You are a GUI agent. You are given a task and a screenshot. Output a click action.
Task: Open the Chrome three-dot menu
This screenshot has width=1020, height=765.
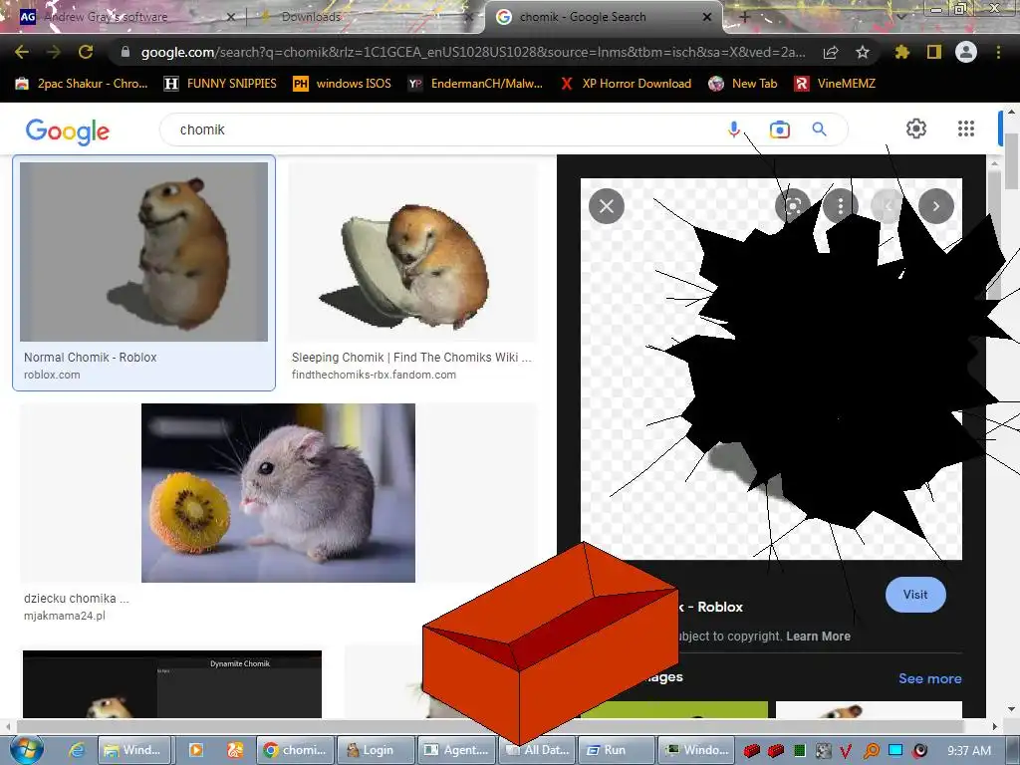[998, 52]
